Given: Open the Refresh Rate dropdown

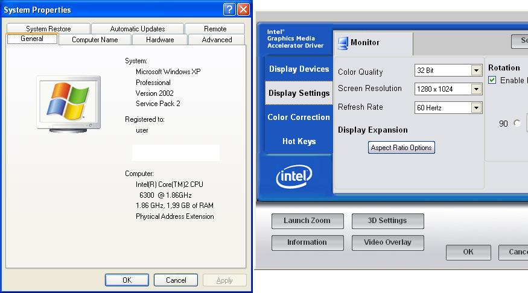Looking at the screenshot, I should point(476,108).
